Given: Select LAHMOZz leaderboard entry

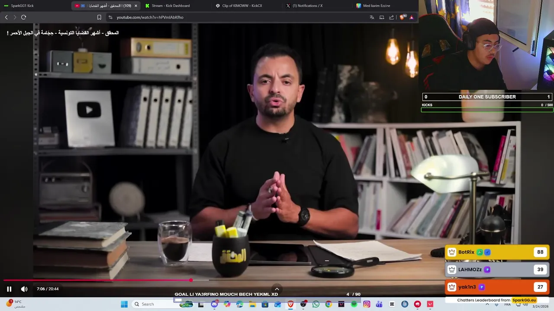Looking at the screenshot, I should [x=497, y=270].
